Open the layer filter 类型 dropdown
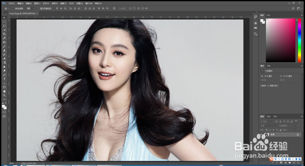The width and height of the screenshot is (305, 166). [x=267, y=122]
